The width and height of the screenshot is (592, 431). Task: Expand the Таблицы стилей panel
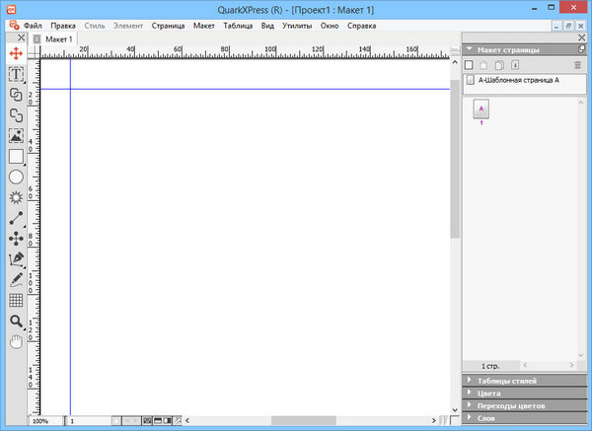pos(470,380)
